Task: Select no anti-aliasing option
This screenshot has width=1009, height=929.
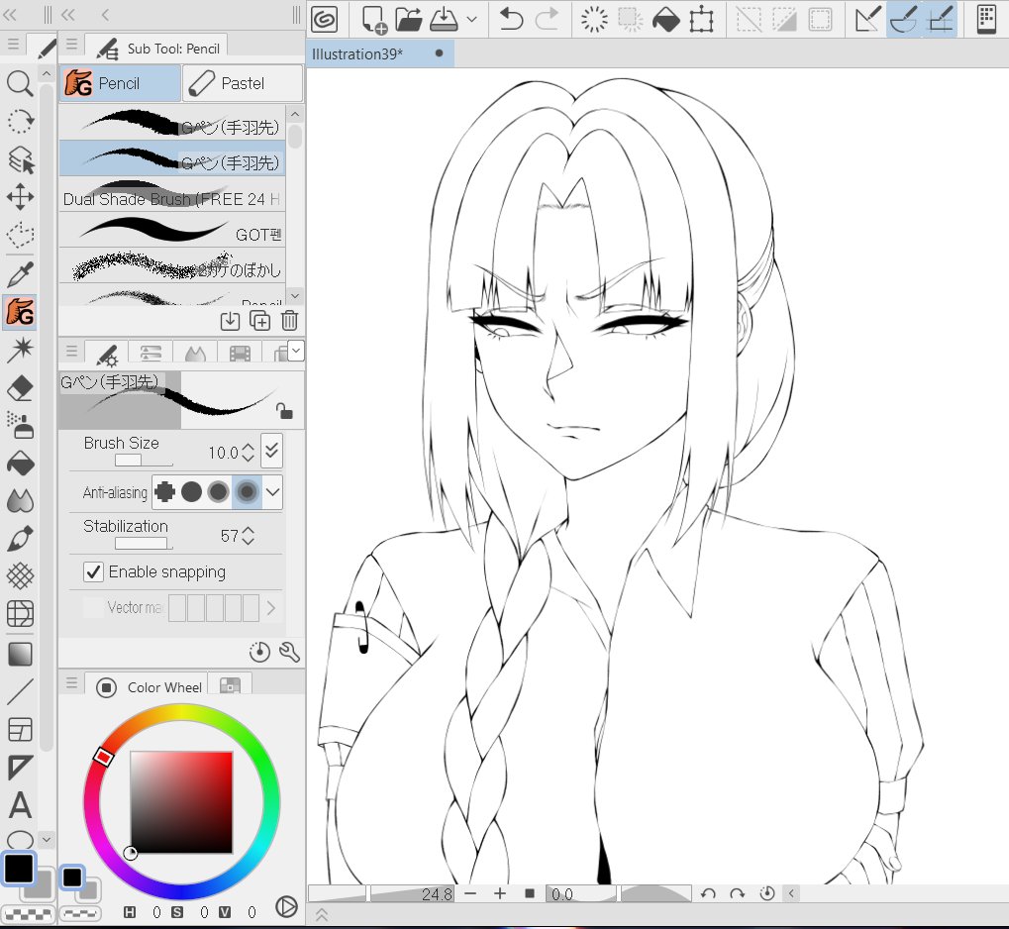Action: (164, 492)
